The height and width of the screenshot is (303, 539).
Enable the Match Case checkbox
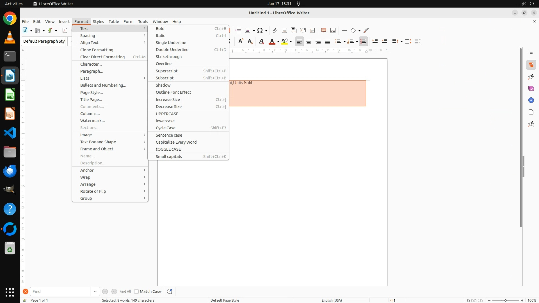click(x=136, y=291)
